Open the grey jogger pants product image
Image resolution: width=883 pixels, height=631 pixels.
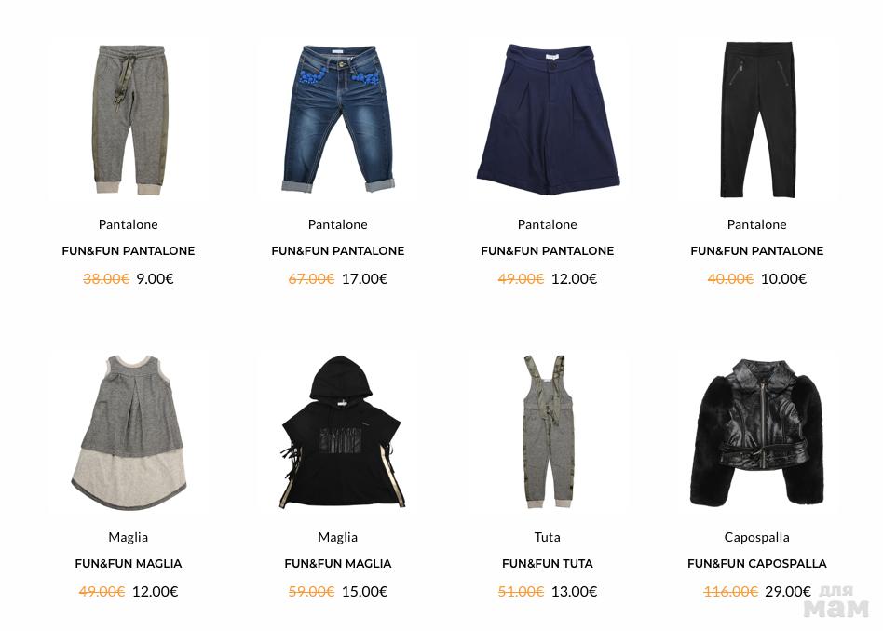point(129,120)
